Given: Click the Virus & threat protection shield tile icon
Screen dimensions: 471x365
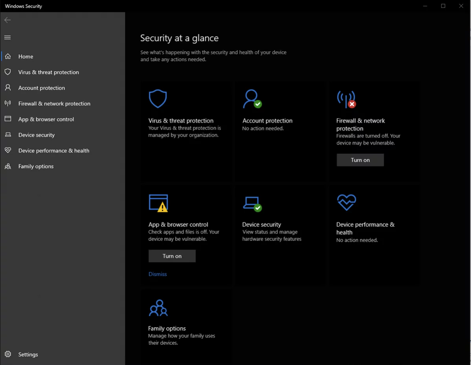Looking at the screenshot, I should click(158, 98).
